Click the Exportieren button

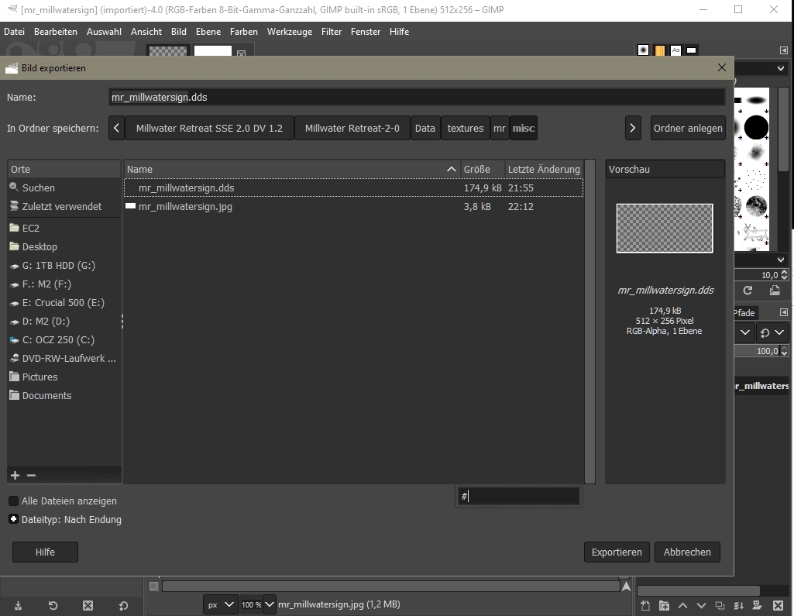click(x=617, y=552)
